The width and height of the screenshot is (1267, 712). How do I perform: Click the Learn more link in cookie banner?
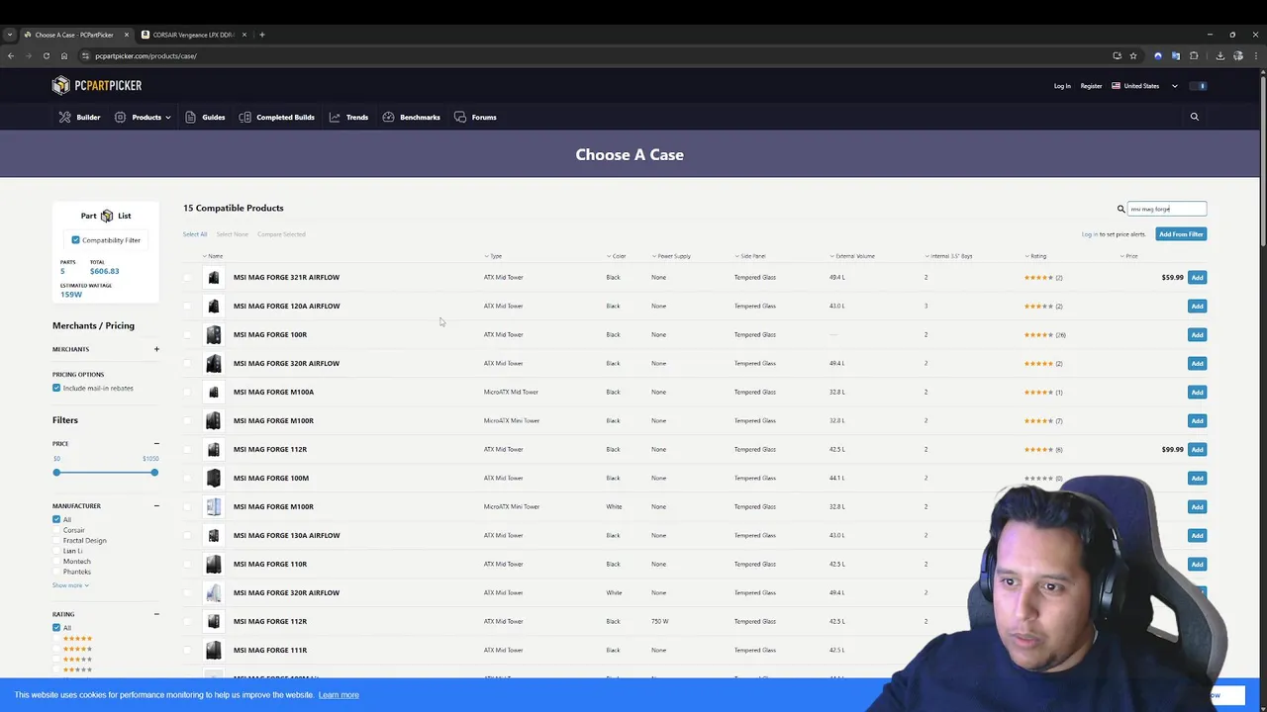click(x=339, y=695)
